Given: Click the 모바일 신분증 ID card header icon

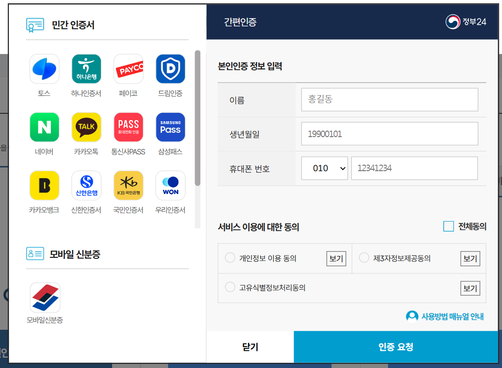Looking at the screenshot, I should pos(35,254).
